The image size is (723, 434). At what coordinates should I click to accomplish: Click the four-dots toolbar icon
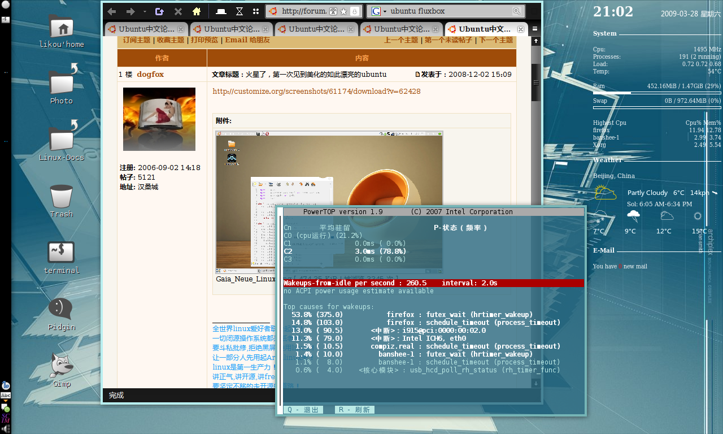[x=256, y=11]
